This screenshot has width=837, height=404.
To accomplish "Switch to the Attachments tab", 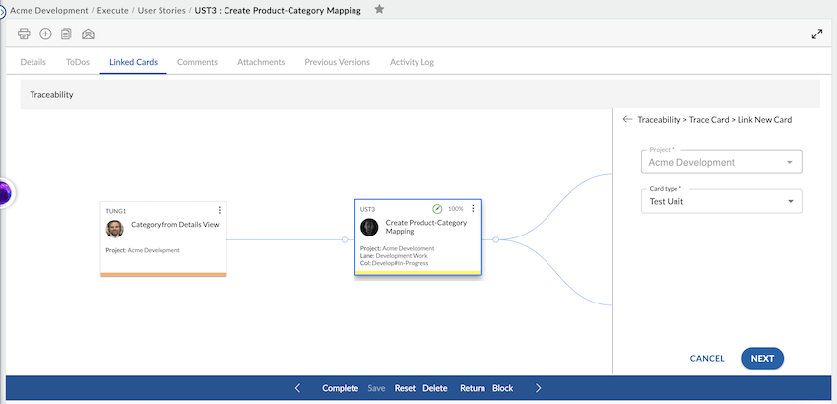I will click(261, 62).
